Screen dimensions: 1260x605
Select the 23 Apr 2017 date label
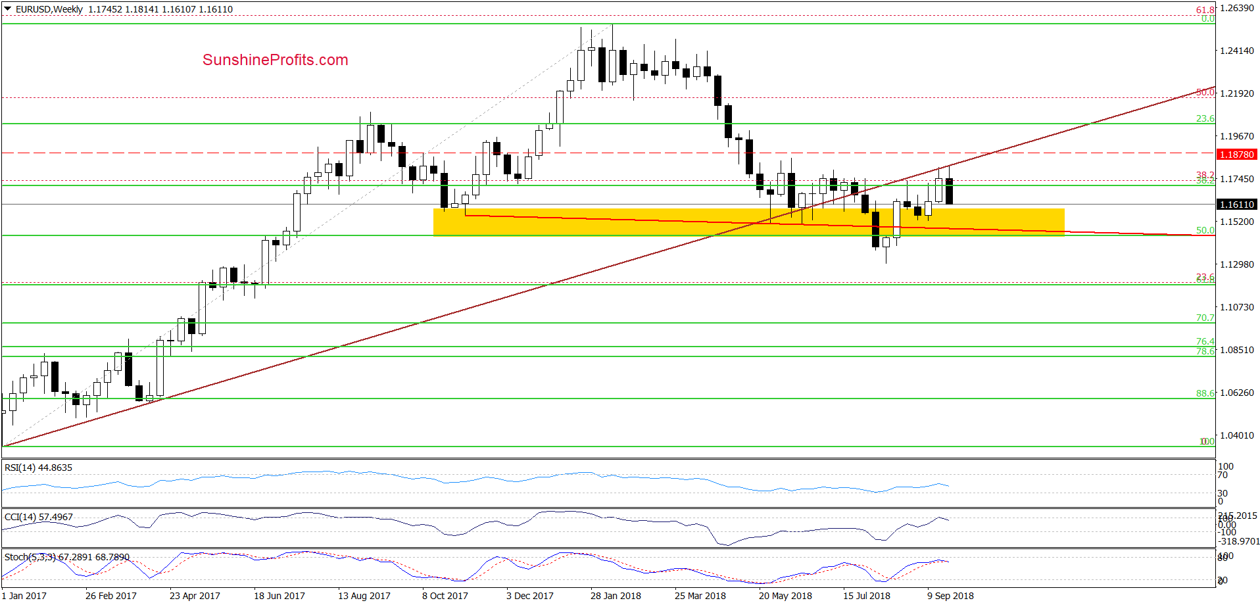pos(195,596)
